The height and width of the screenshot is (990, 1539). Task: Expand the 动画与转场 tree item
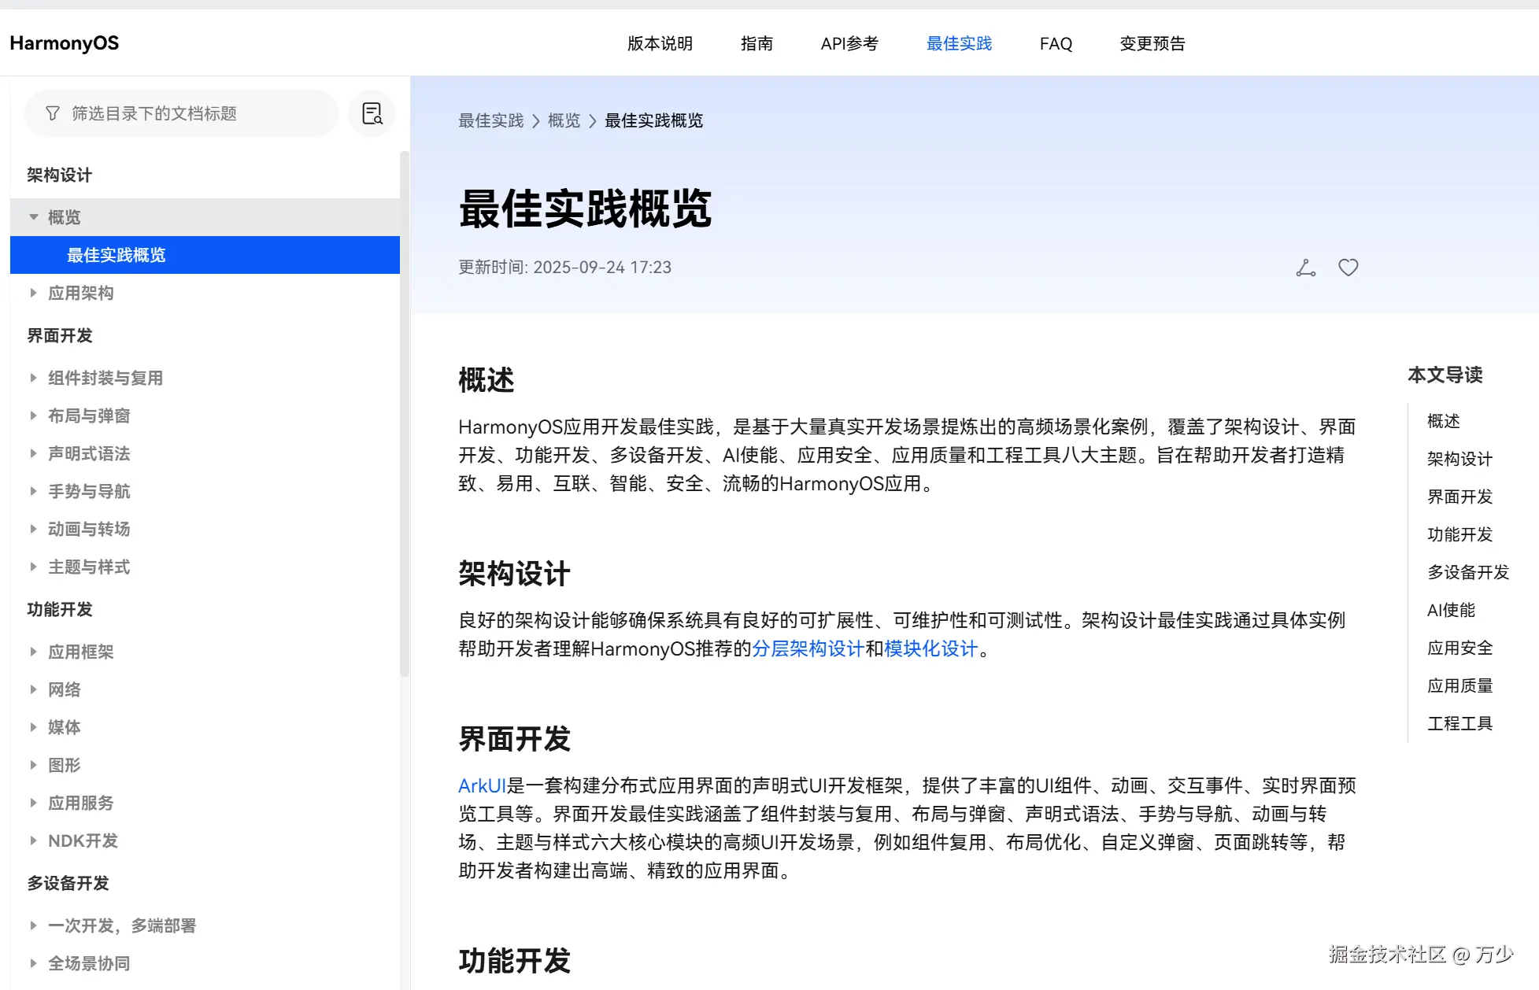34,529
